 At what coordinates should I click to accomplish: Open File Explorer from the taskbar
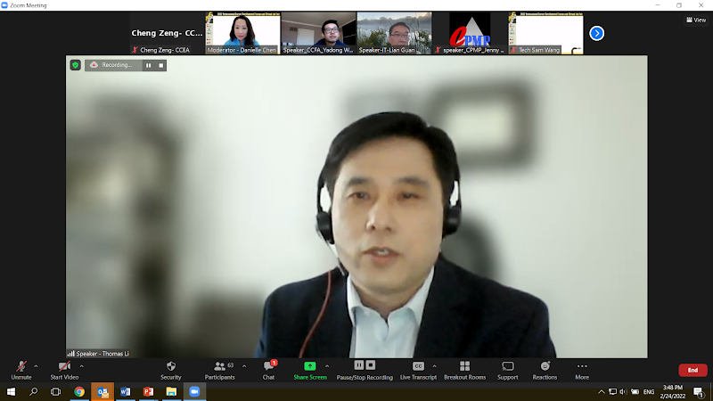(x=171, y=391)
